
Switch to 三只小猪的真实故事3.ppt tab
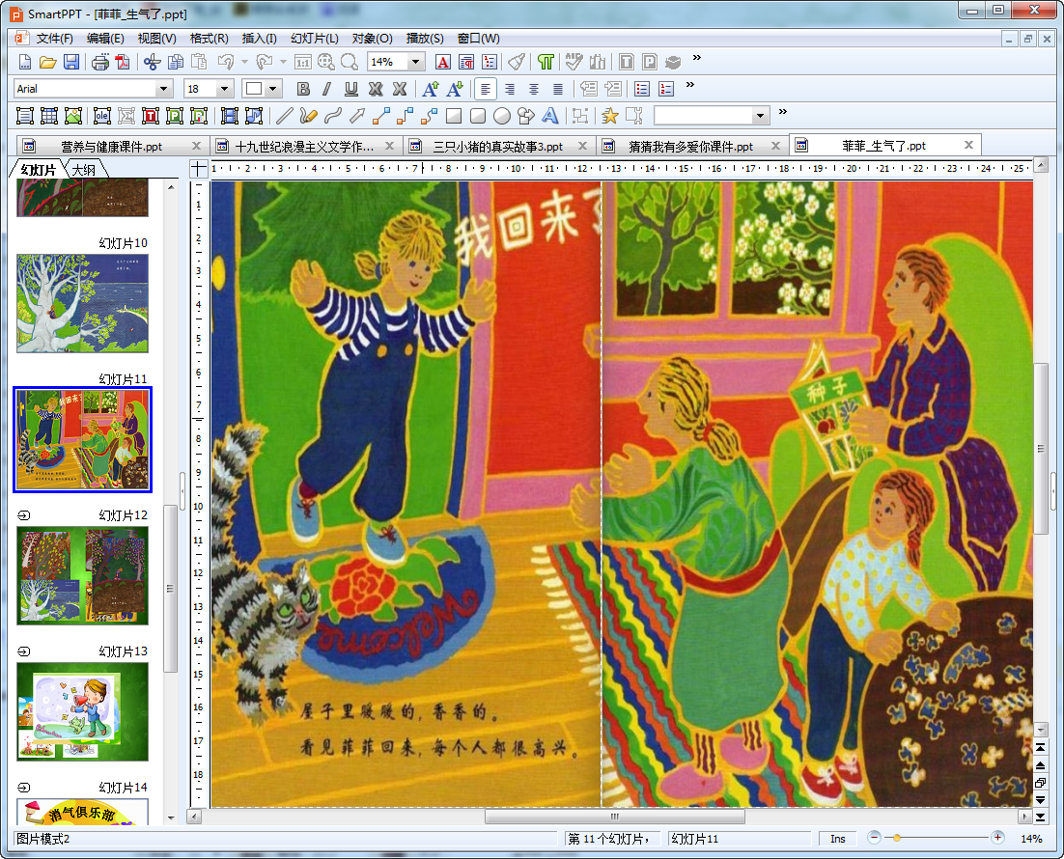click(x=498, y=146)
